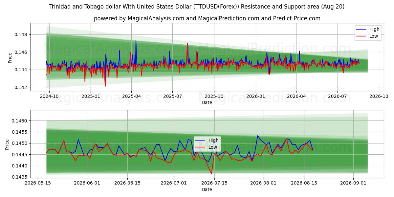Click the bottom chart y-axis label 0.1440

(19, 166)
